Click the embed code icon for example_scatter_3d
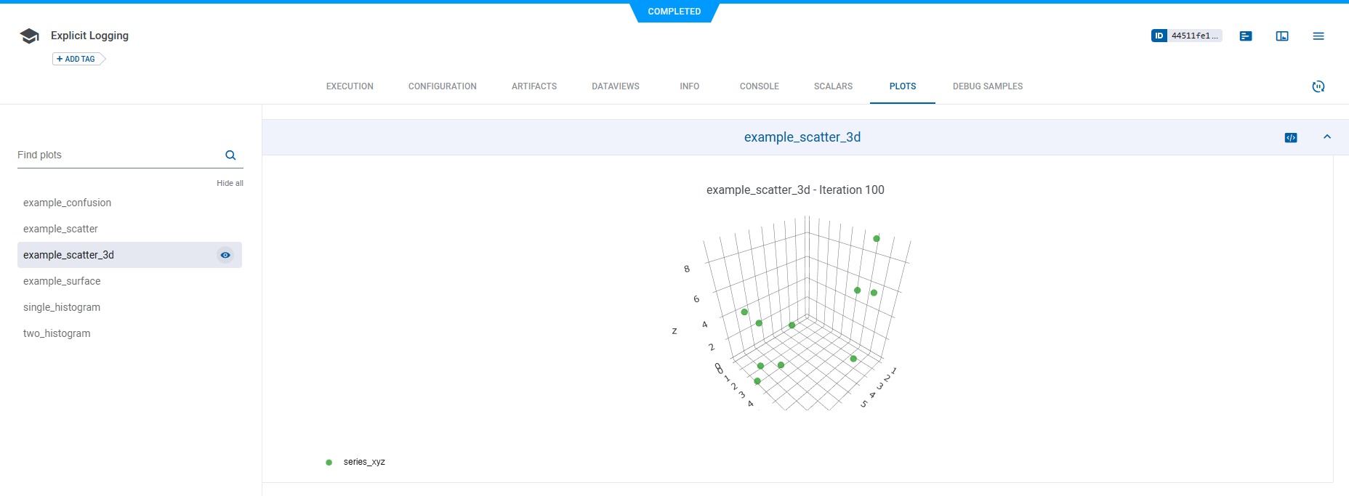 click(x=1291, y=138)
